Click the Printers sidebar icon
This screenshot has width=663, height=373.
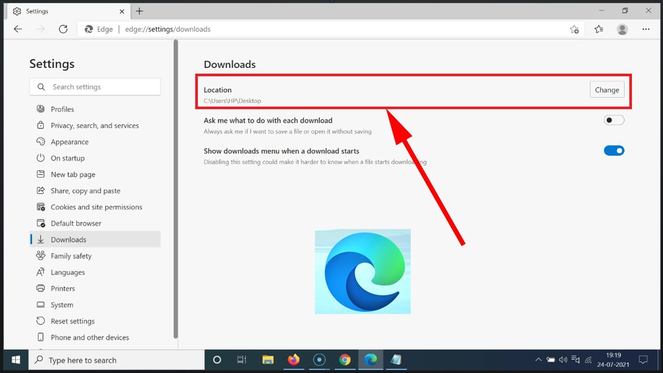tap(40, 288)
